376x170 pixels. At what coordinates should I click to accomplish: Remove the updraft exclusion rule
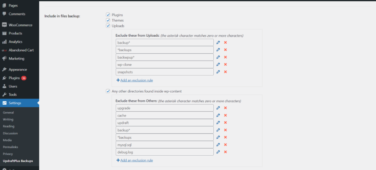point(225,123)
